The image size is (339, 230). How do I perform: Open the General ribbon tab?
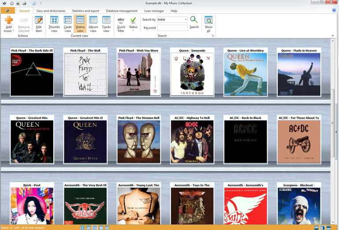(x=24, y=11)
